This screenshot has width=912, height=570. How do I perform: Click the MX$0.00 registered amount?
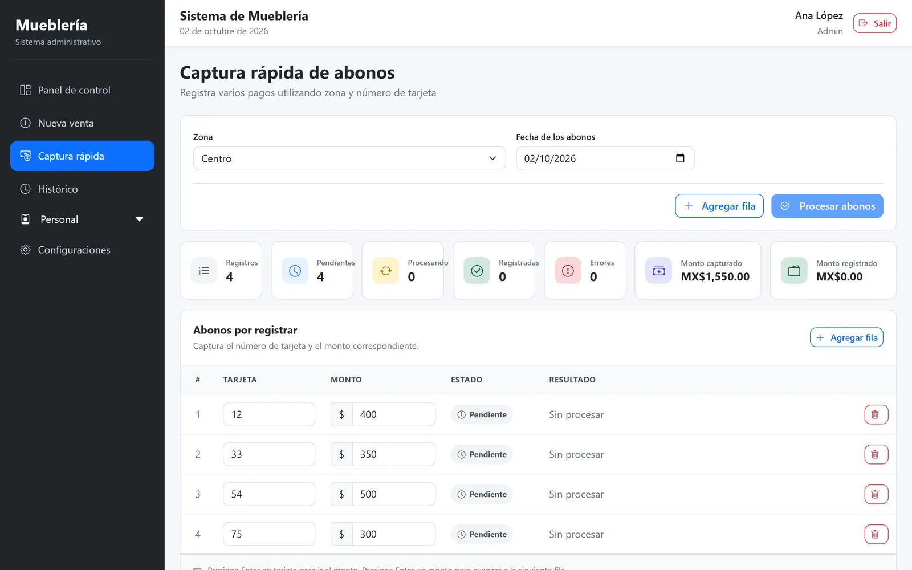pos(839,277)
